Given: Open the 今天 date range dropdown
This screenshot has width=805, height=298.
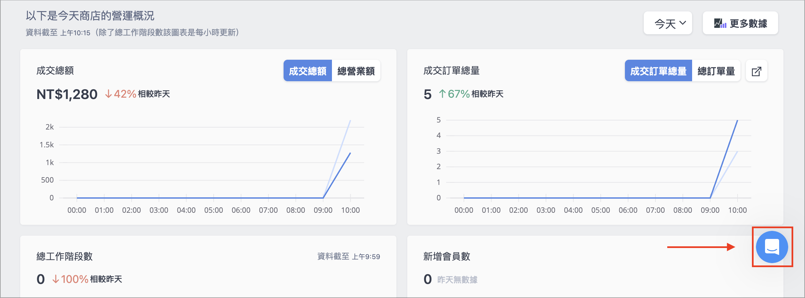Looking at the screenshot, I should [x=668, y=23].
